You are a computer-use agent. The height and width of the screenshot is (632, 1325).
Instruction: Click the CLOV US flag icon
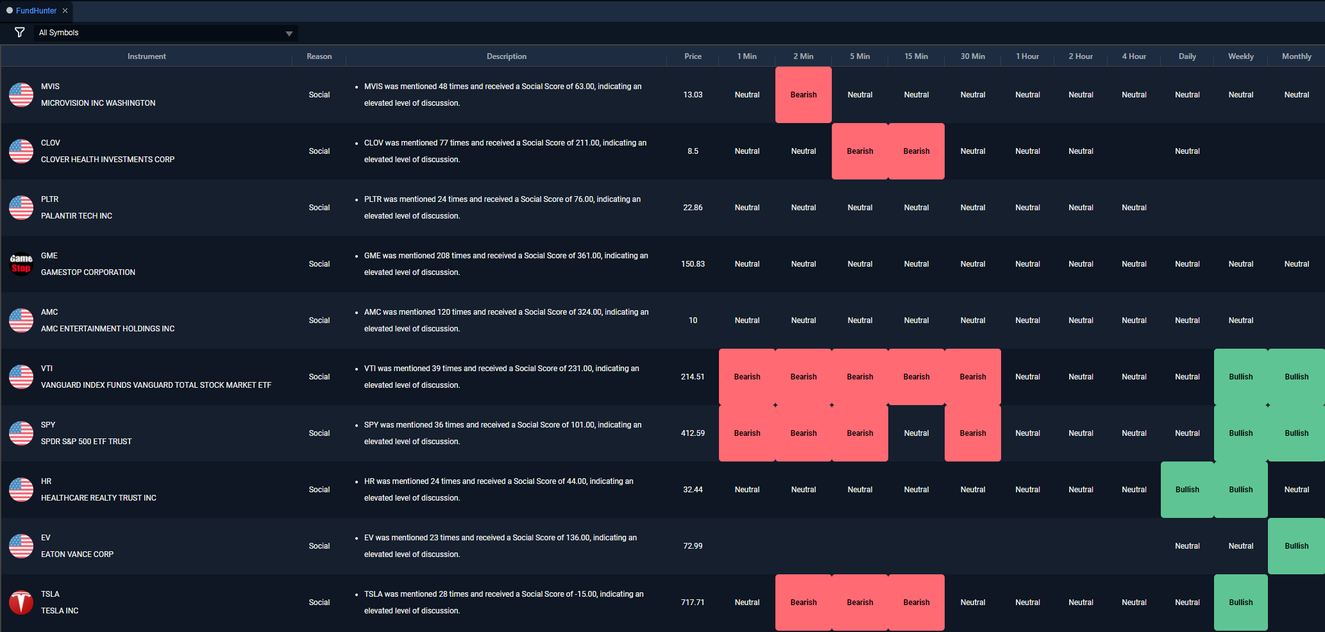tap(21, 151)
